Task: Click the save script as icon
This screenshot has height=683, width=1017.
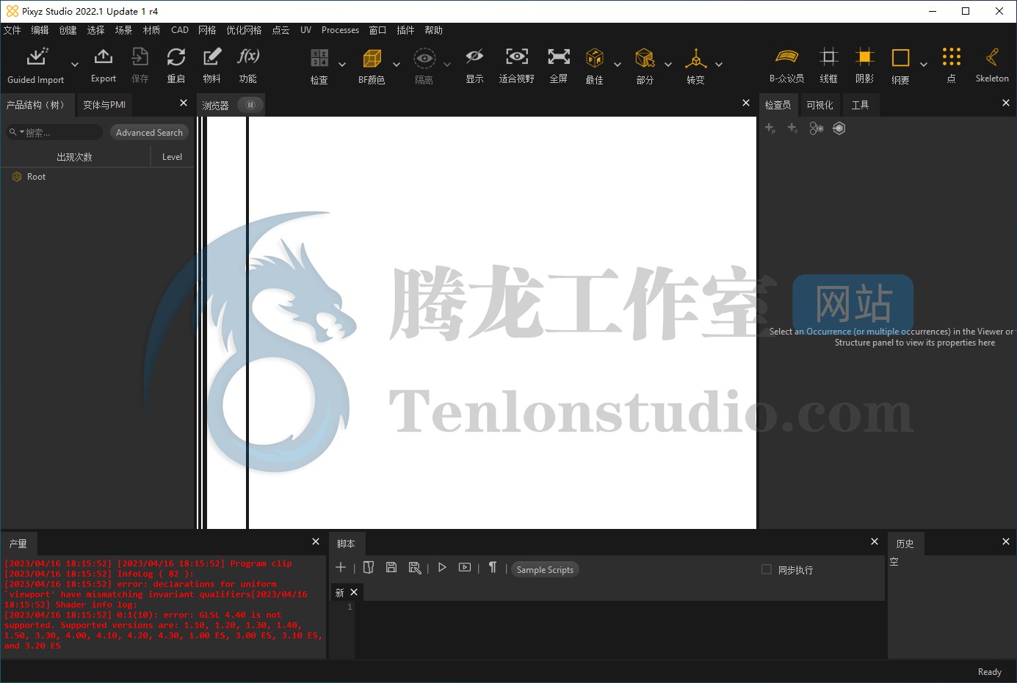Action: tap(415, 568)
